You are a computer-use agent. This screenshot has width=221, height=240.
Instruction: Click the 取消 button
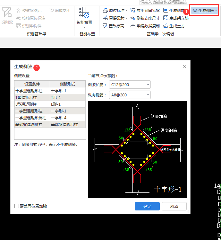click(x=174, y=206)
